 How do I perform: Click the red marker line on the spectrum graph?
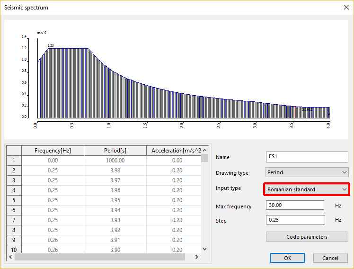(295, 112)
